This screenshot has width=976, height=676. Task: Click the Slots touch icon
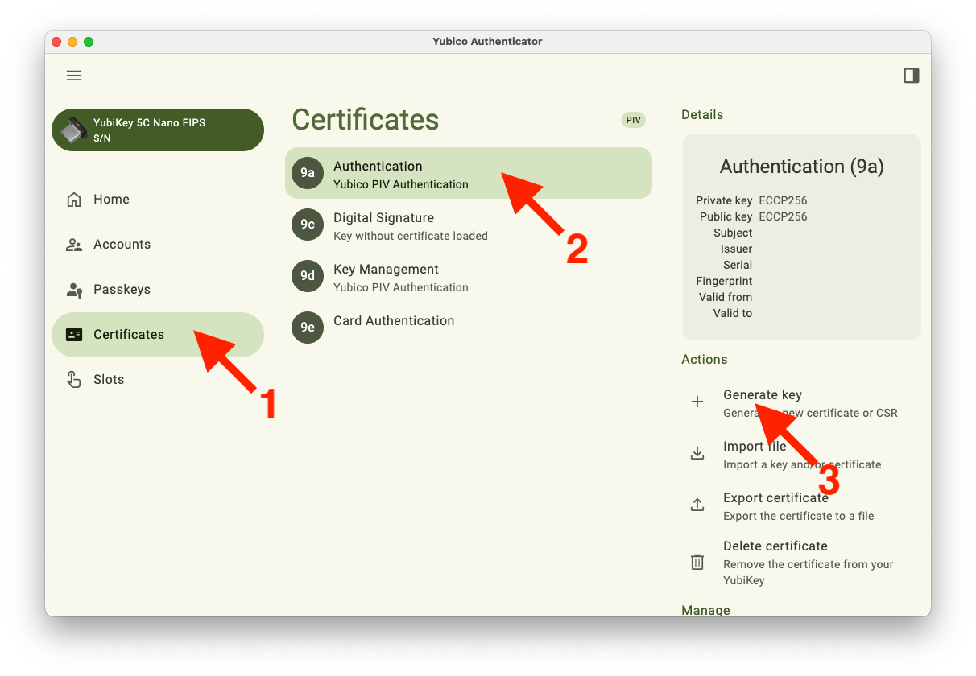74,380
